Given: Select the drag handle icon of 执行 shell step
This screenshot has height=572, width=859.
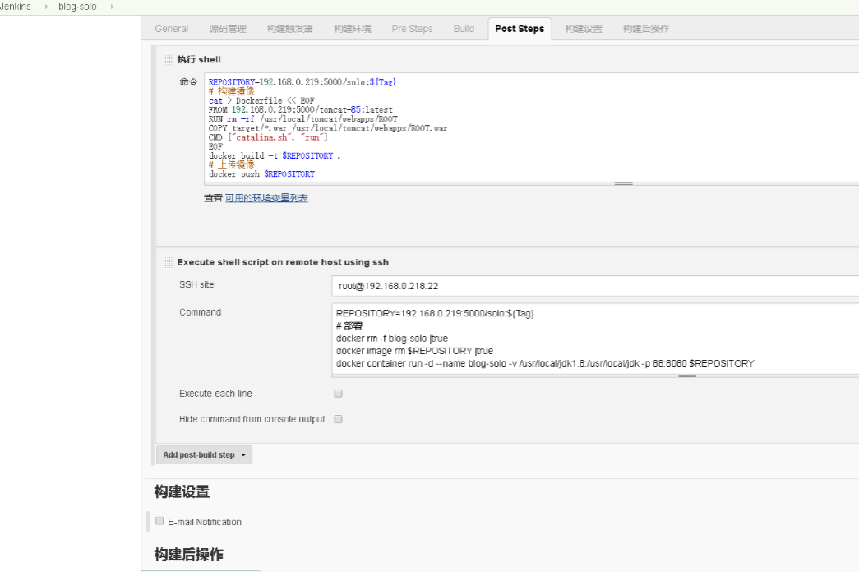Looking at the screenshot, I should pyautogui.click(x=167, y=59).
